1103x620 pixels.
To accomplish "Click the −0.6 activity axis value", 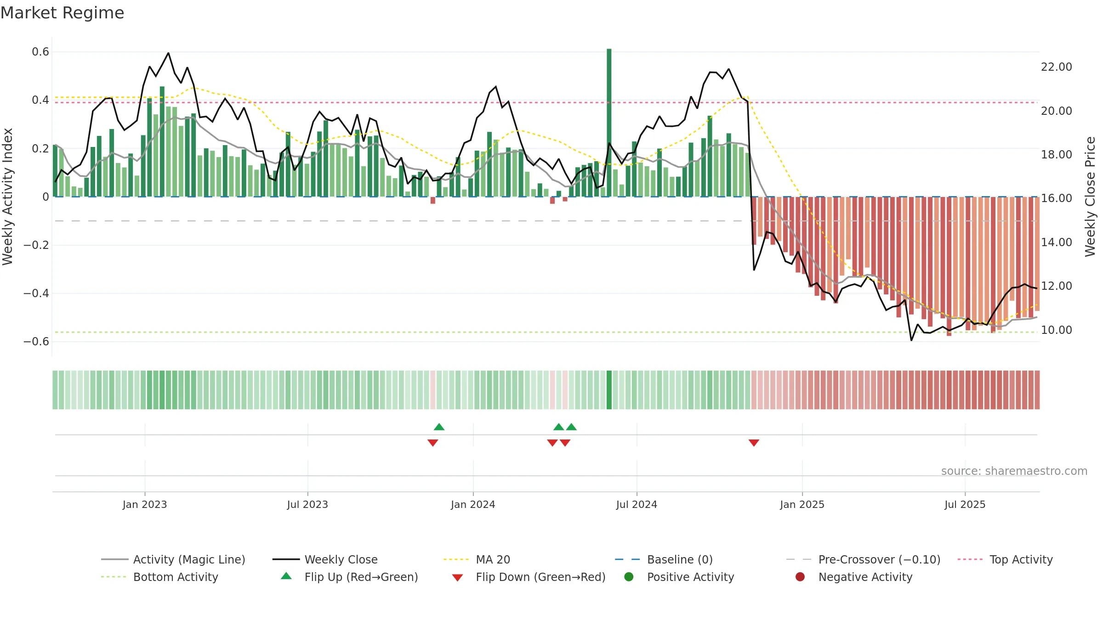I will [36, 341].
